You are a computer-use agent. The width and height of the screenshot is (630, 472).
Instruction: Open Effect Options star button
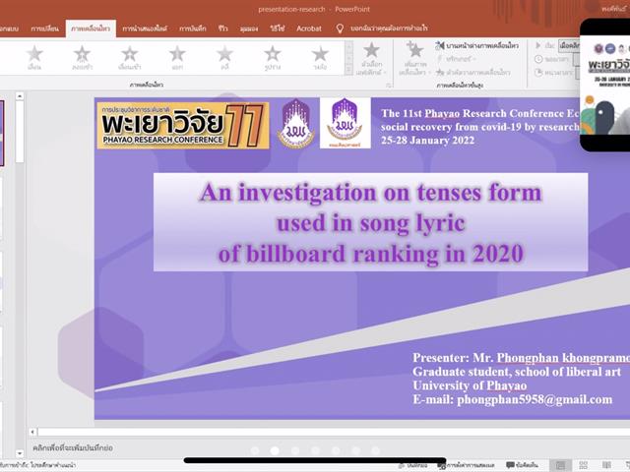tap(371, 58)
